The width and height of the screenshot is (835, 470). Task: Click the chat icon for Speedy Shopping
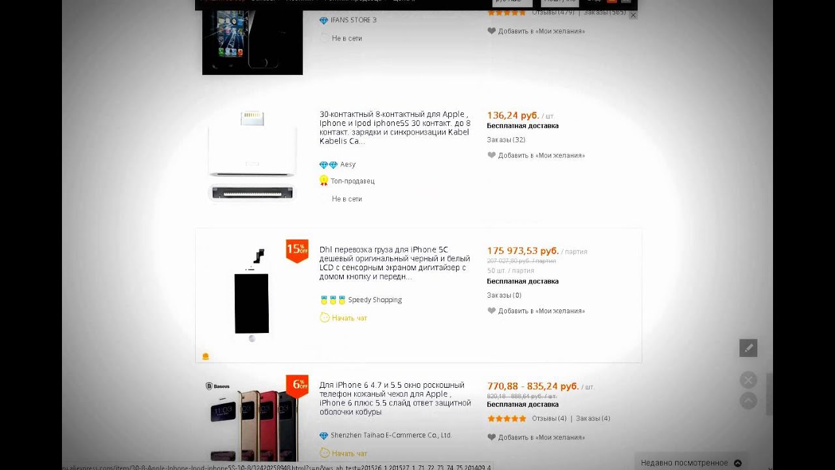[324, 318]
